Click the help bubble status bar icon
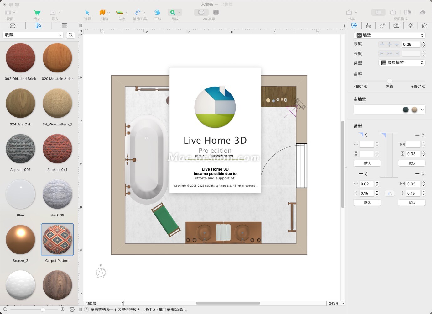This screenshot has height=314, width=432. (x=86, y=310)
